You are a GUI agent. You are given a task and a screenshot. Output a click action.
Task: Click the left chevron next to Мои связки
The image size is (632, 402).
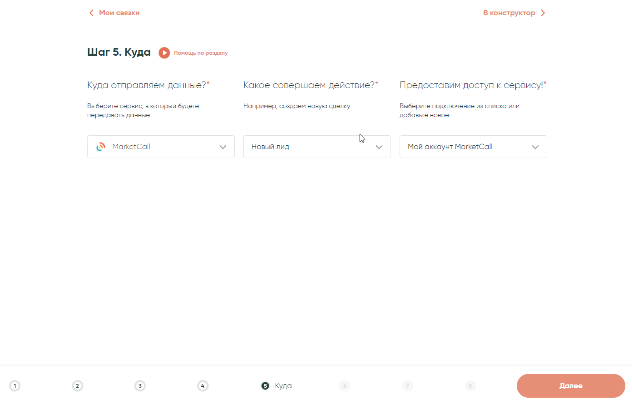(91, 13)
